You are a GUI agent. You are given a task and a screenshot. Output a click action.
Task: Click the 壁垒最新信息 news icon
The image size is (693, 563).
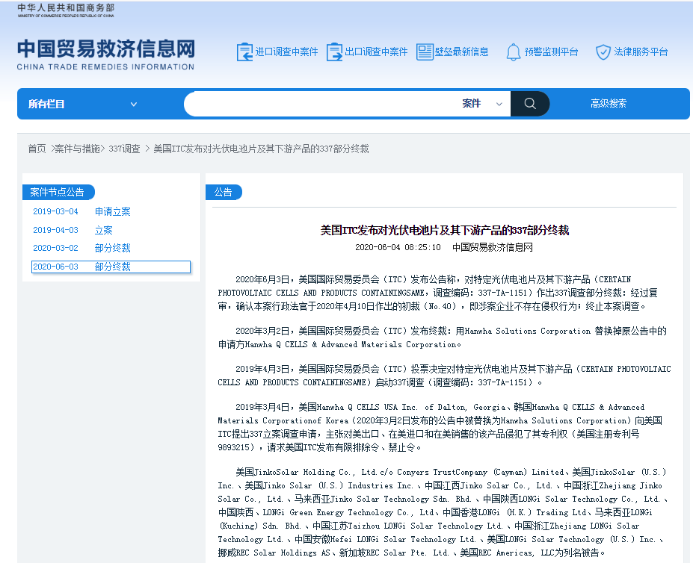(x=425, y=52)
